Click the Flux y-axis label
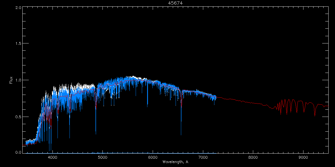This screenshot has width=335, height=167. (x=11, y=80)
